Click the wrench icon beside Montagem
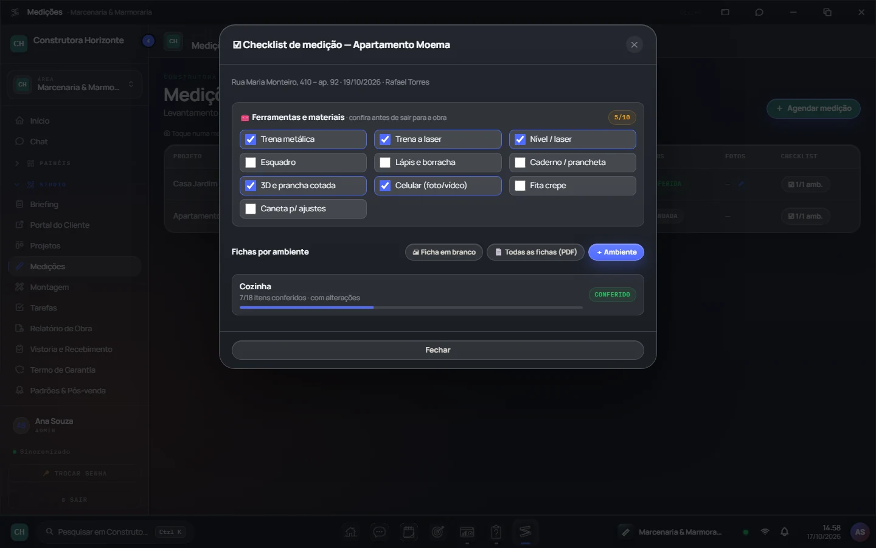This screenshot has width=876, height=548. (x=19, y=287)
